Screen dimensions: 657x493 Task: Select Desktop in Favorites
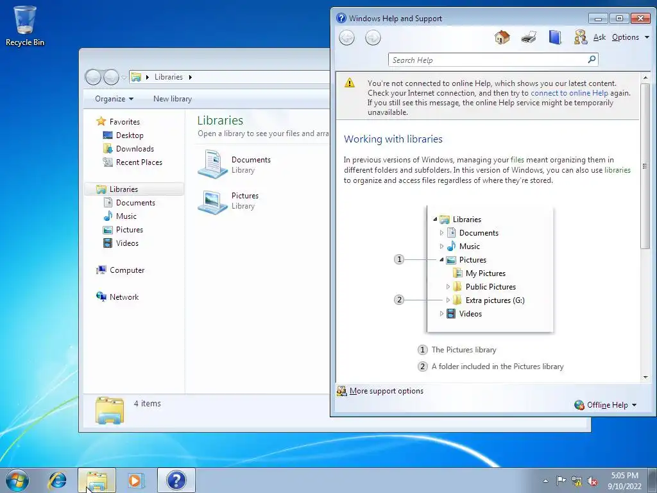[x=130, y=135]
